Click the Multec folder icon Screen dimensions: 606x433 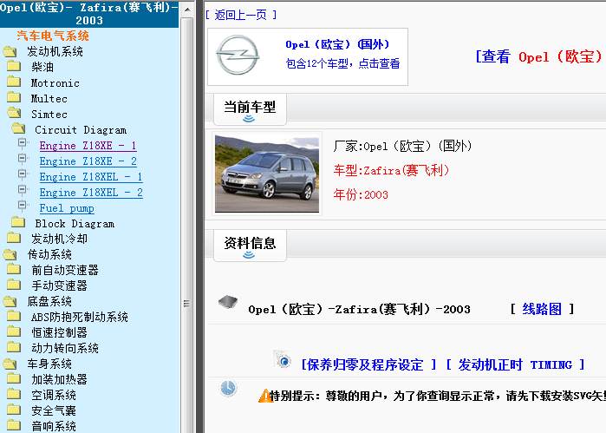point(14,97)
